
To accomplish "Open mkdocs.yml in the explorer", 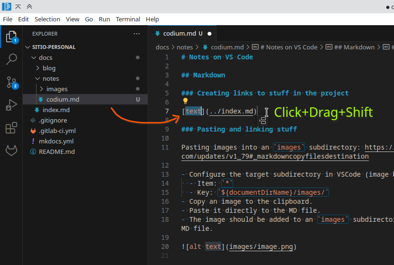I will (x=56, y=141).
